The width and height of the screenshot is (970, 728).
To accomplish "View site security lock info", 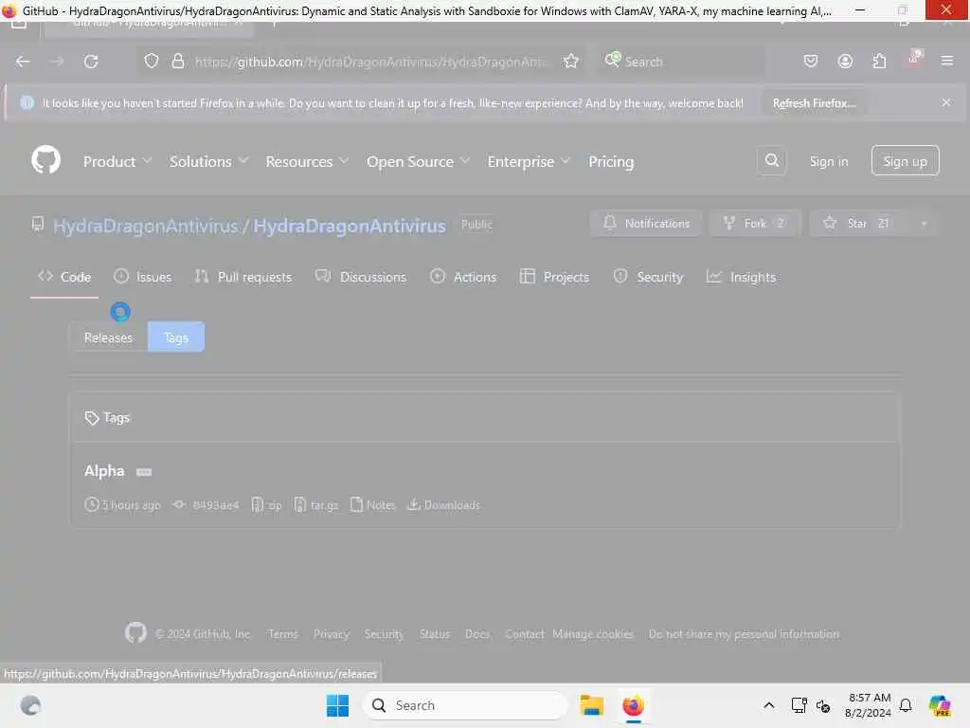I will [x=177, y=61].
